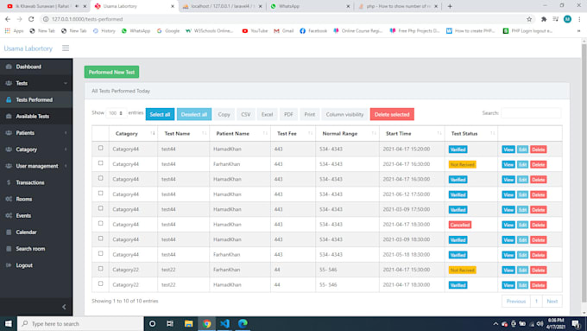Click the Logout icon in sidebar
Viewport: 587px width, 331px height.
tap(9, 265)
